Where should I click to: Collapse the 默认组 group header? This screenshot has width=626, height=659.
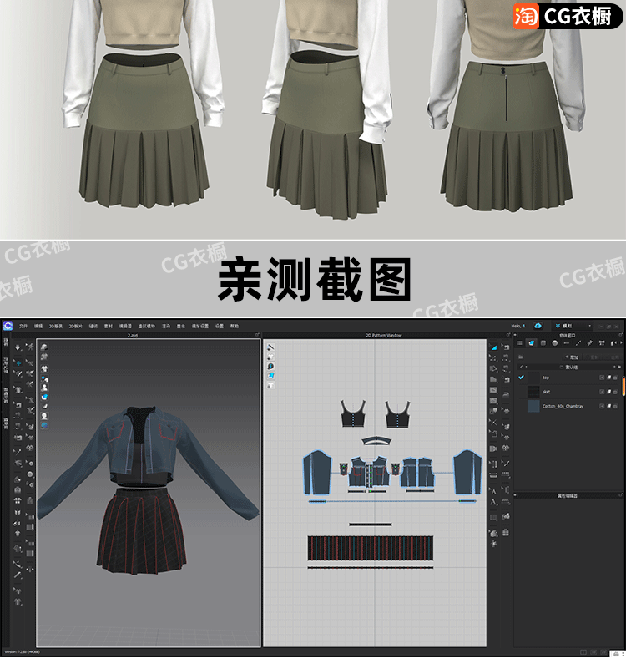tap(571, 366)
